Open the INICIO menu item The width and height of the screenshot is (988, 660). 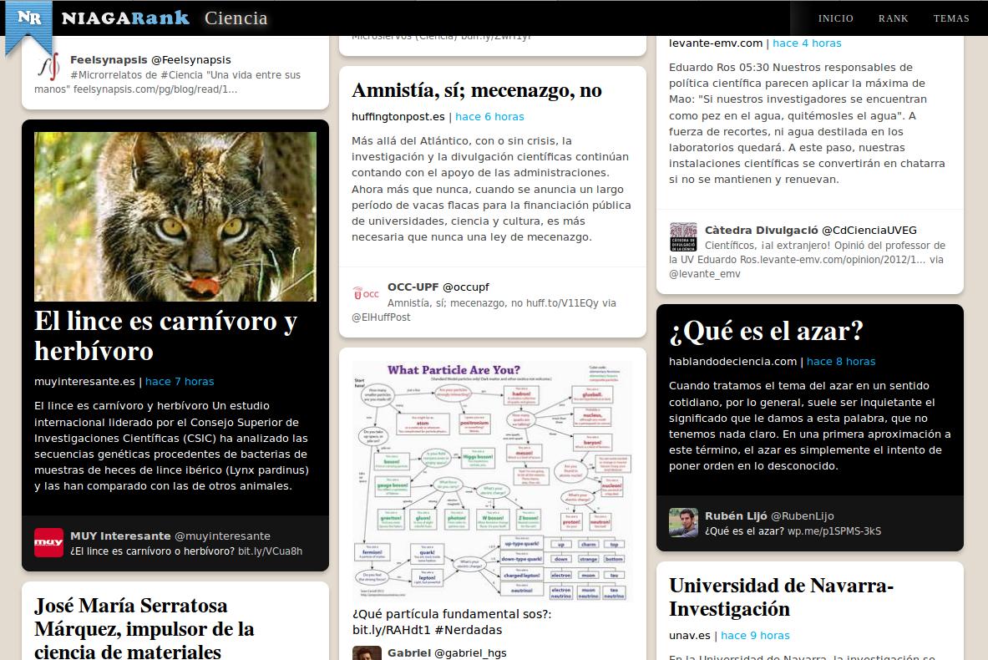(x=835, y=18)
